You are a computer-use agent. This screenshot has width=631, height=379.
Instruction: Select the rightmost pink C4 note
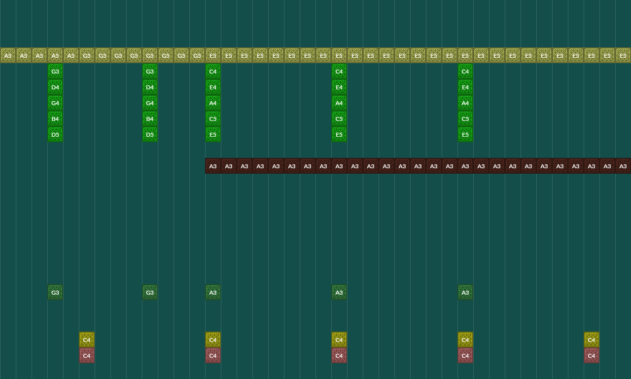[592, 356]
